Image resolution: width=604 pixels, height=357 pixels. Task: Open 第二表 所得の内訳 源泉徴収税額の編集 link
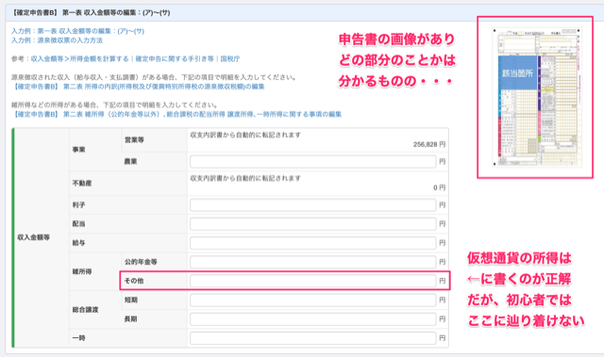pyautogui.click(x=139, y=87)
